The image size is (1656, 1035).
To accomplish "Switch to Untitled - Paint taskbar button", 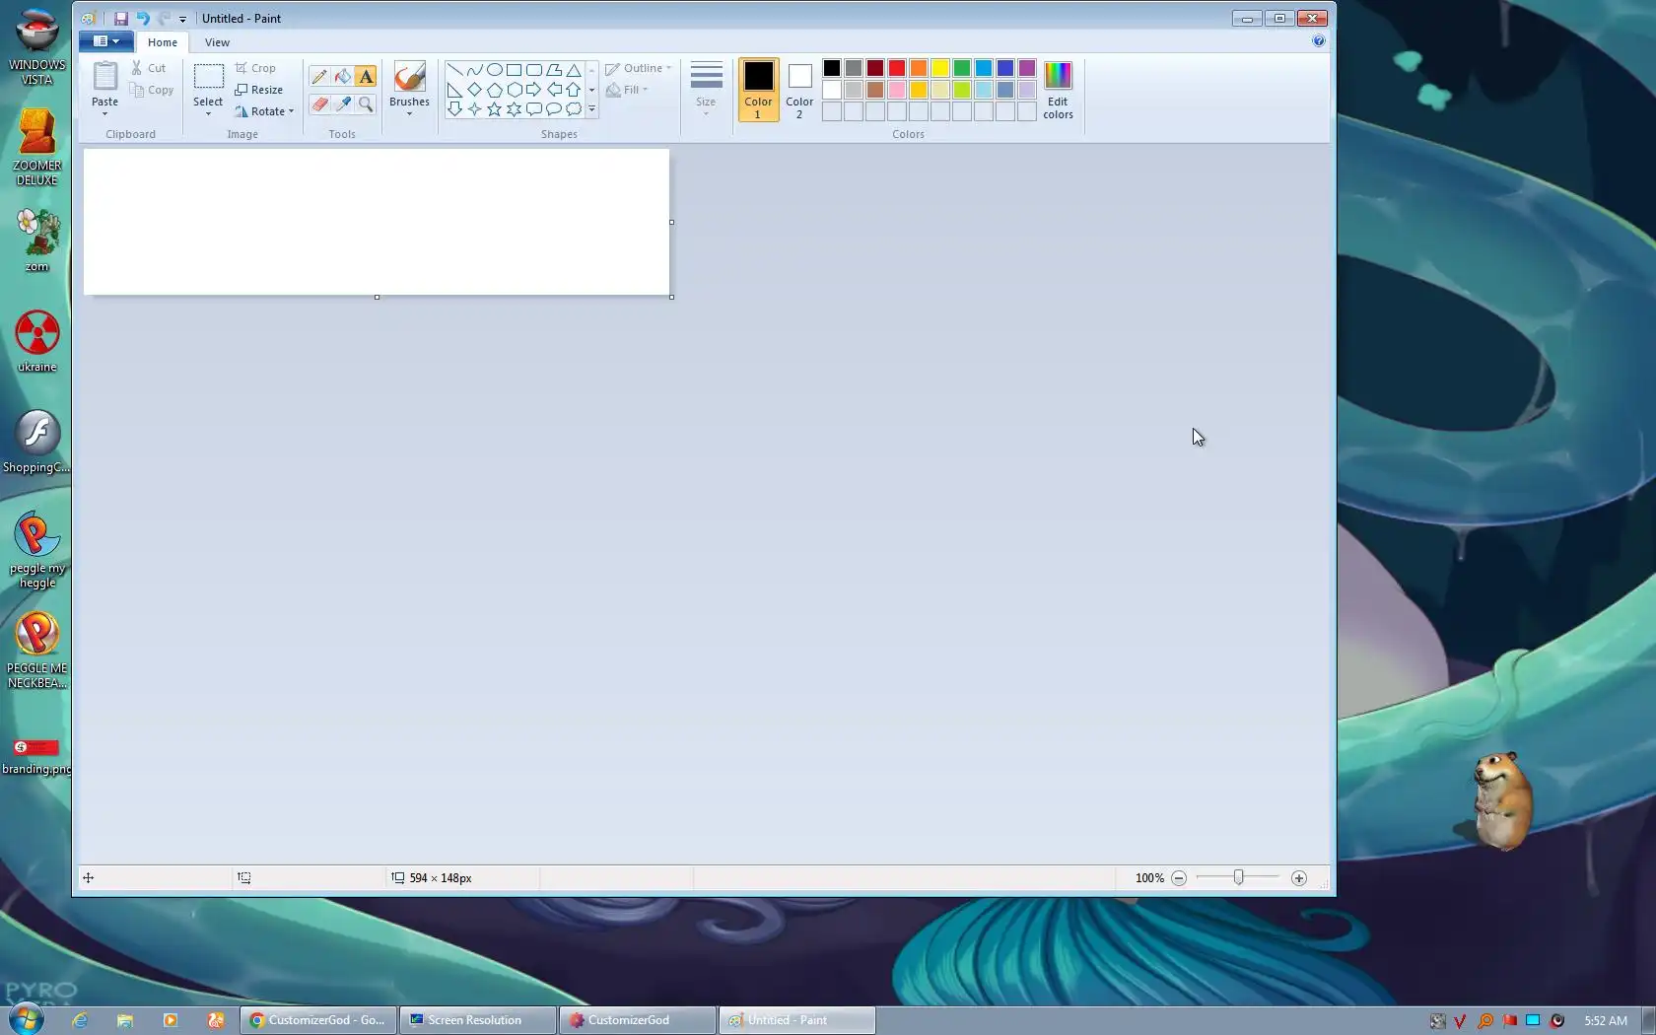I will coord(797,1020).
